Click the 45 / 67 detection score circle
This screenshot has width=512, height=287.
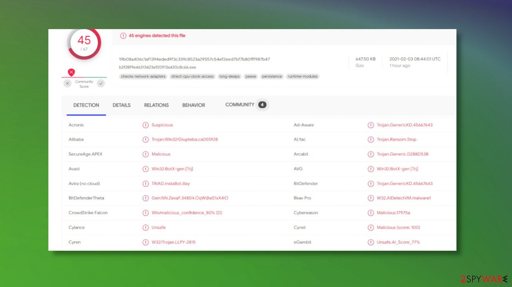coord(84,43)
